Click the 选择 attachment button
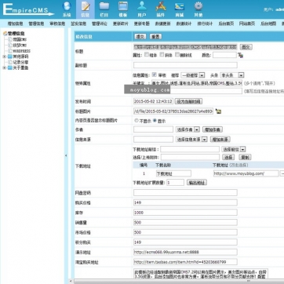Screen dimensions: 284x284 (228, 157)
